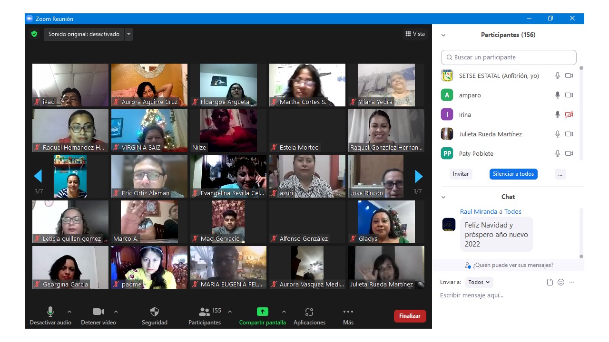
Task: Click Zoom Reunión title bar icon
Action: pyautogui.click(x=29, y=19)
